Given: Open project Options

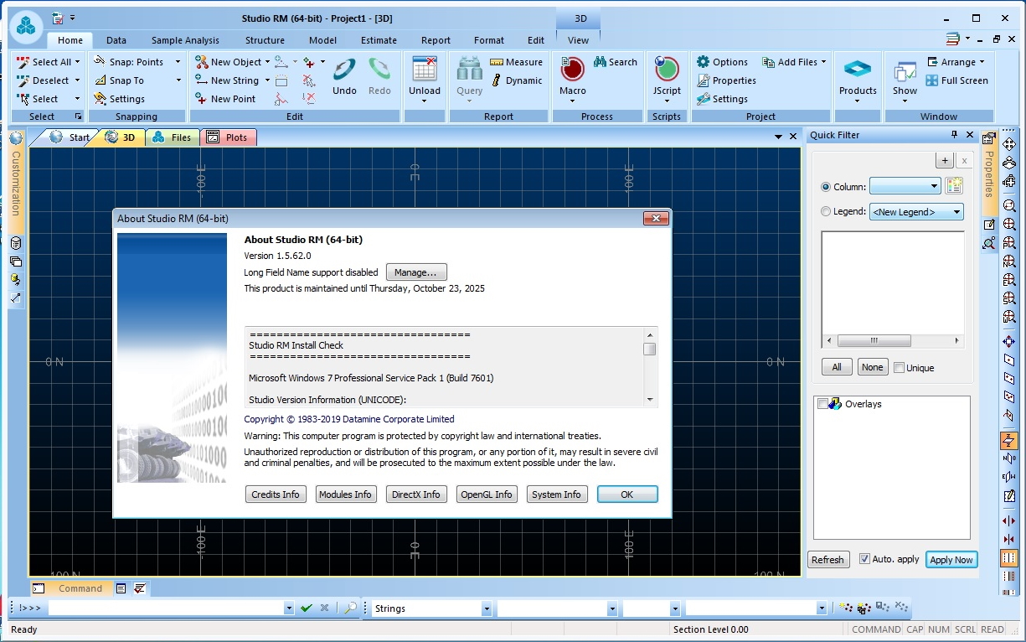Looking at the screenshot, I should tap(722, 62).
